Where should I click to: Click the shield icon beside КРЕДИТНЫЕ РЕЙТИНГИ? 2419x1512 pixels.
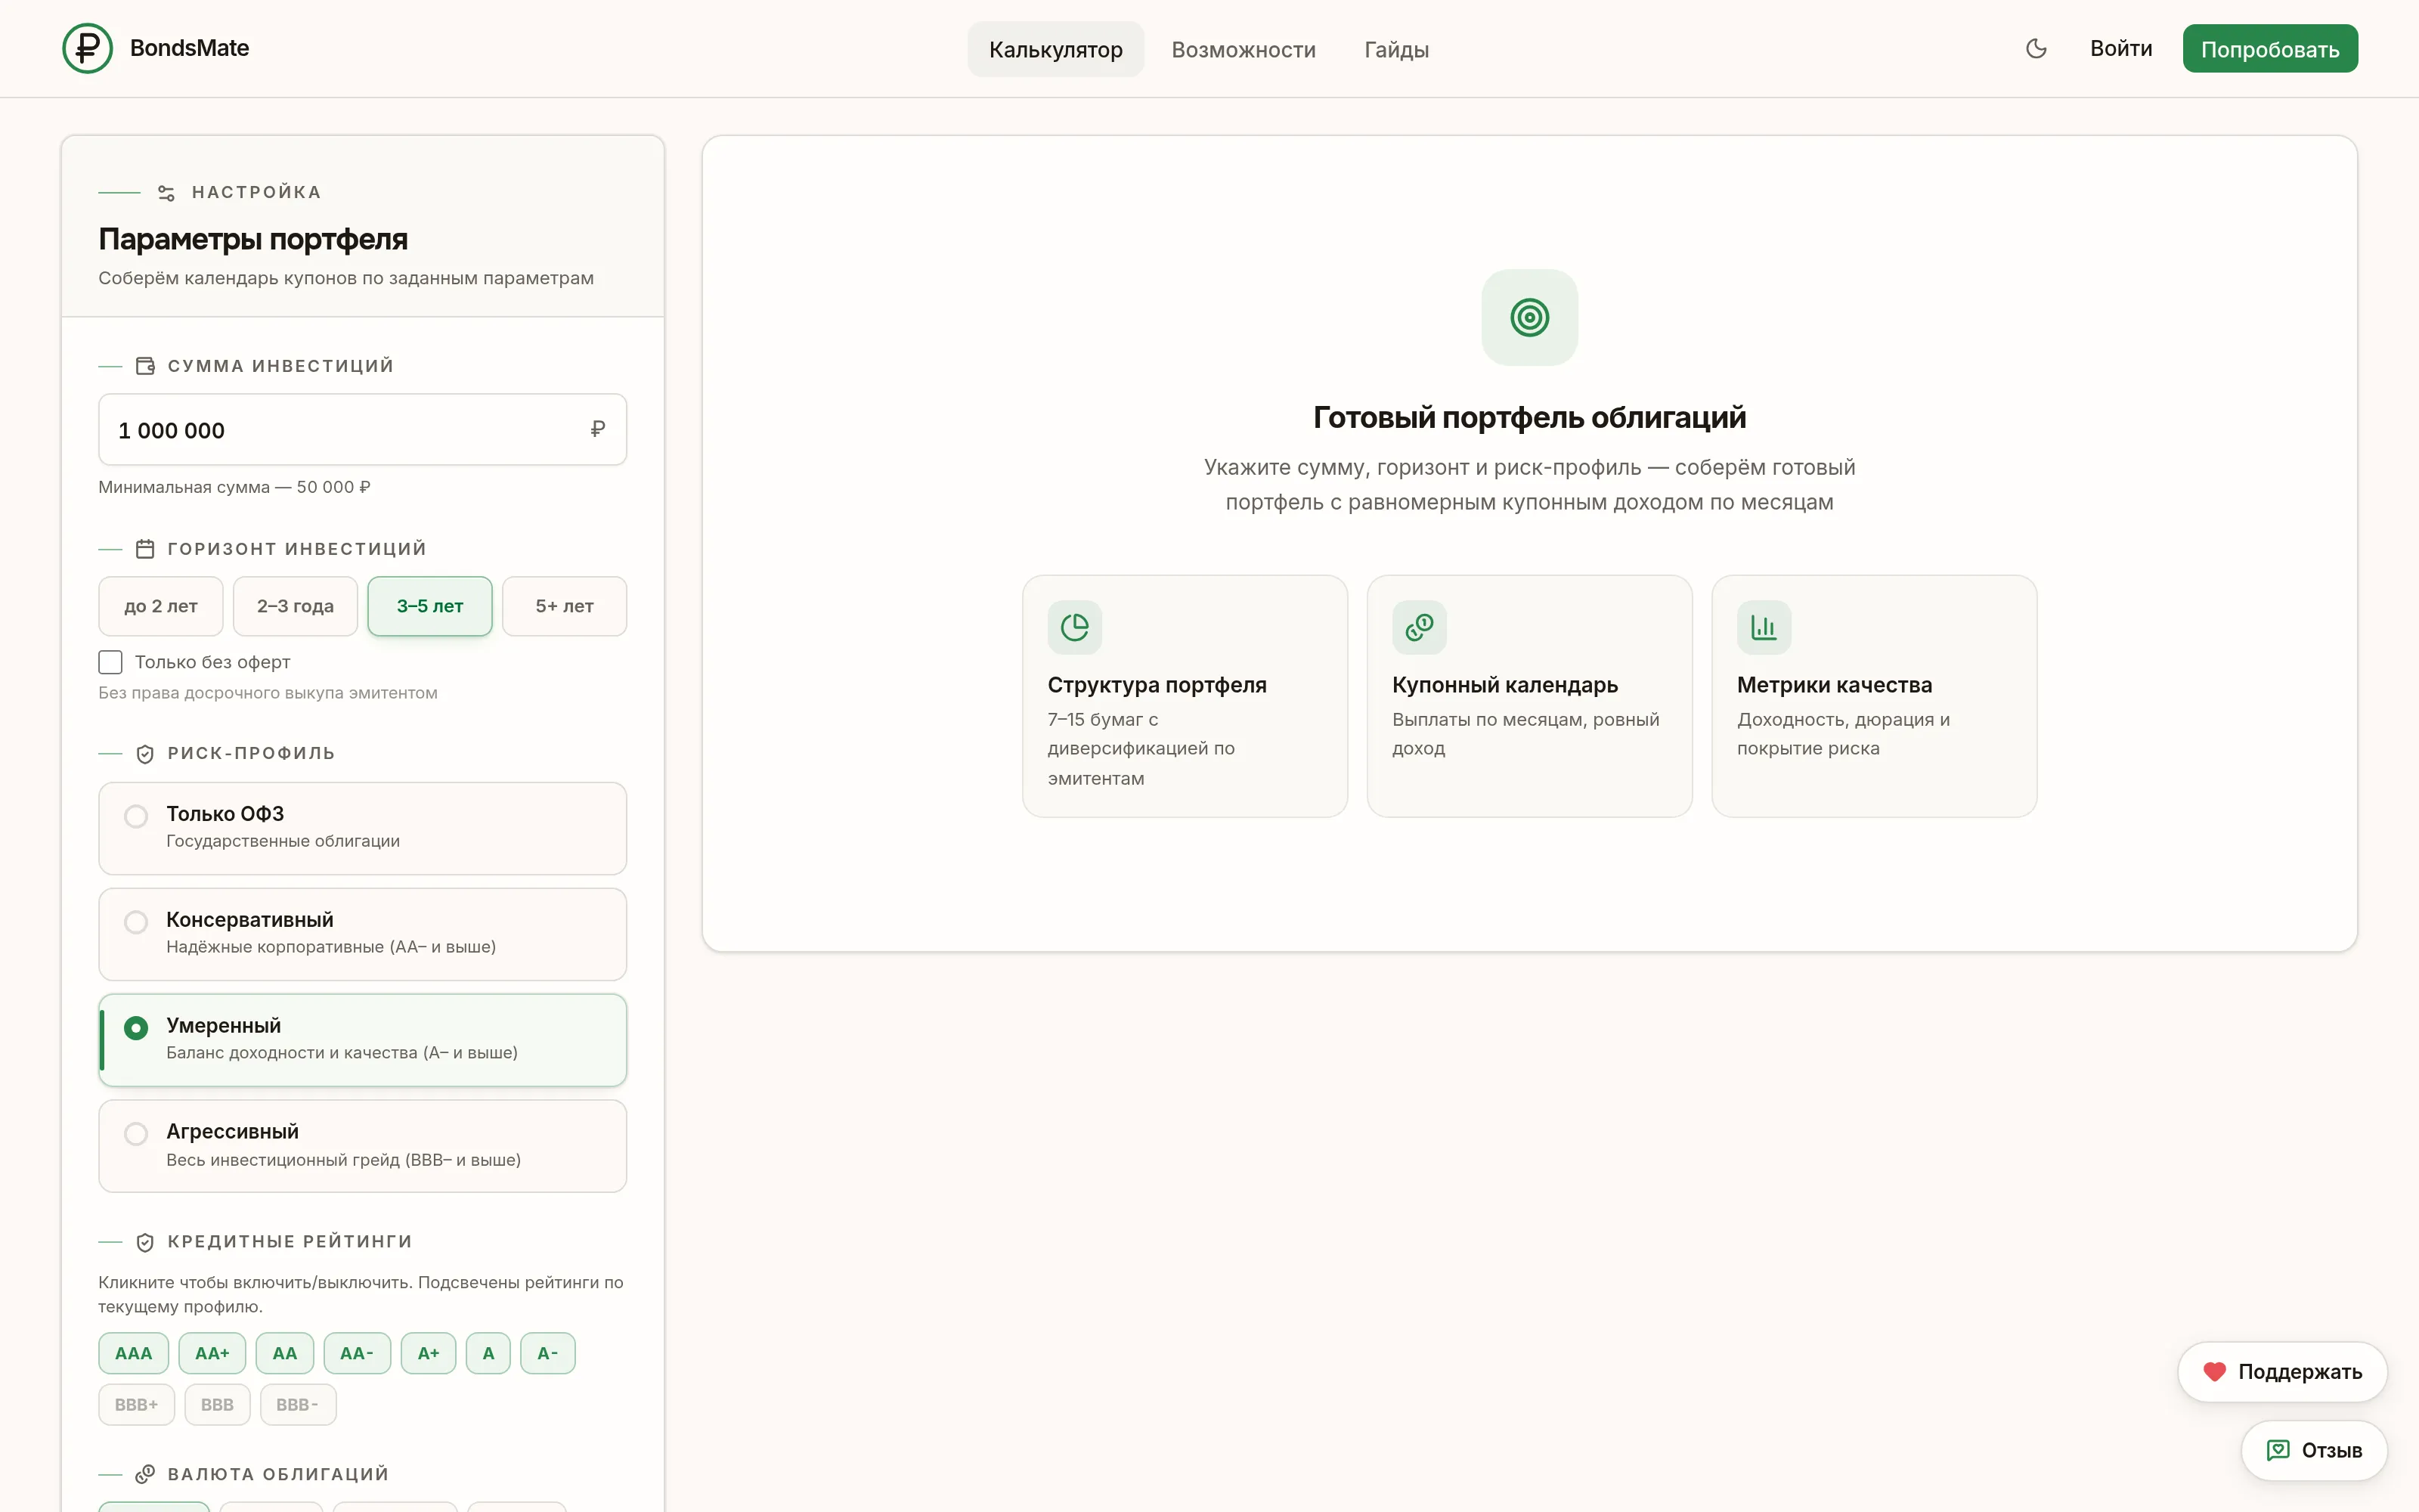tap(145, 1242)
